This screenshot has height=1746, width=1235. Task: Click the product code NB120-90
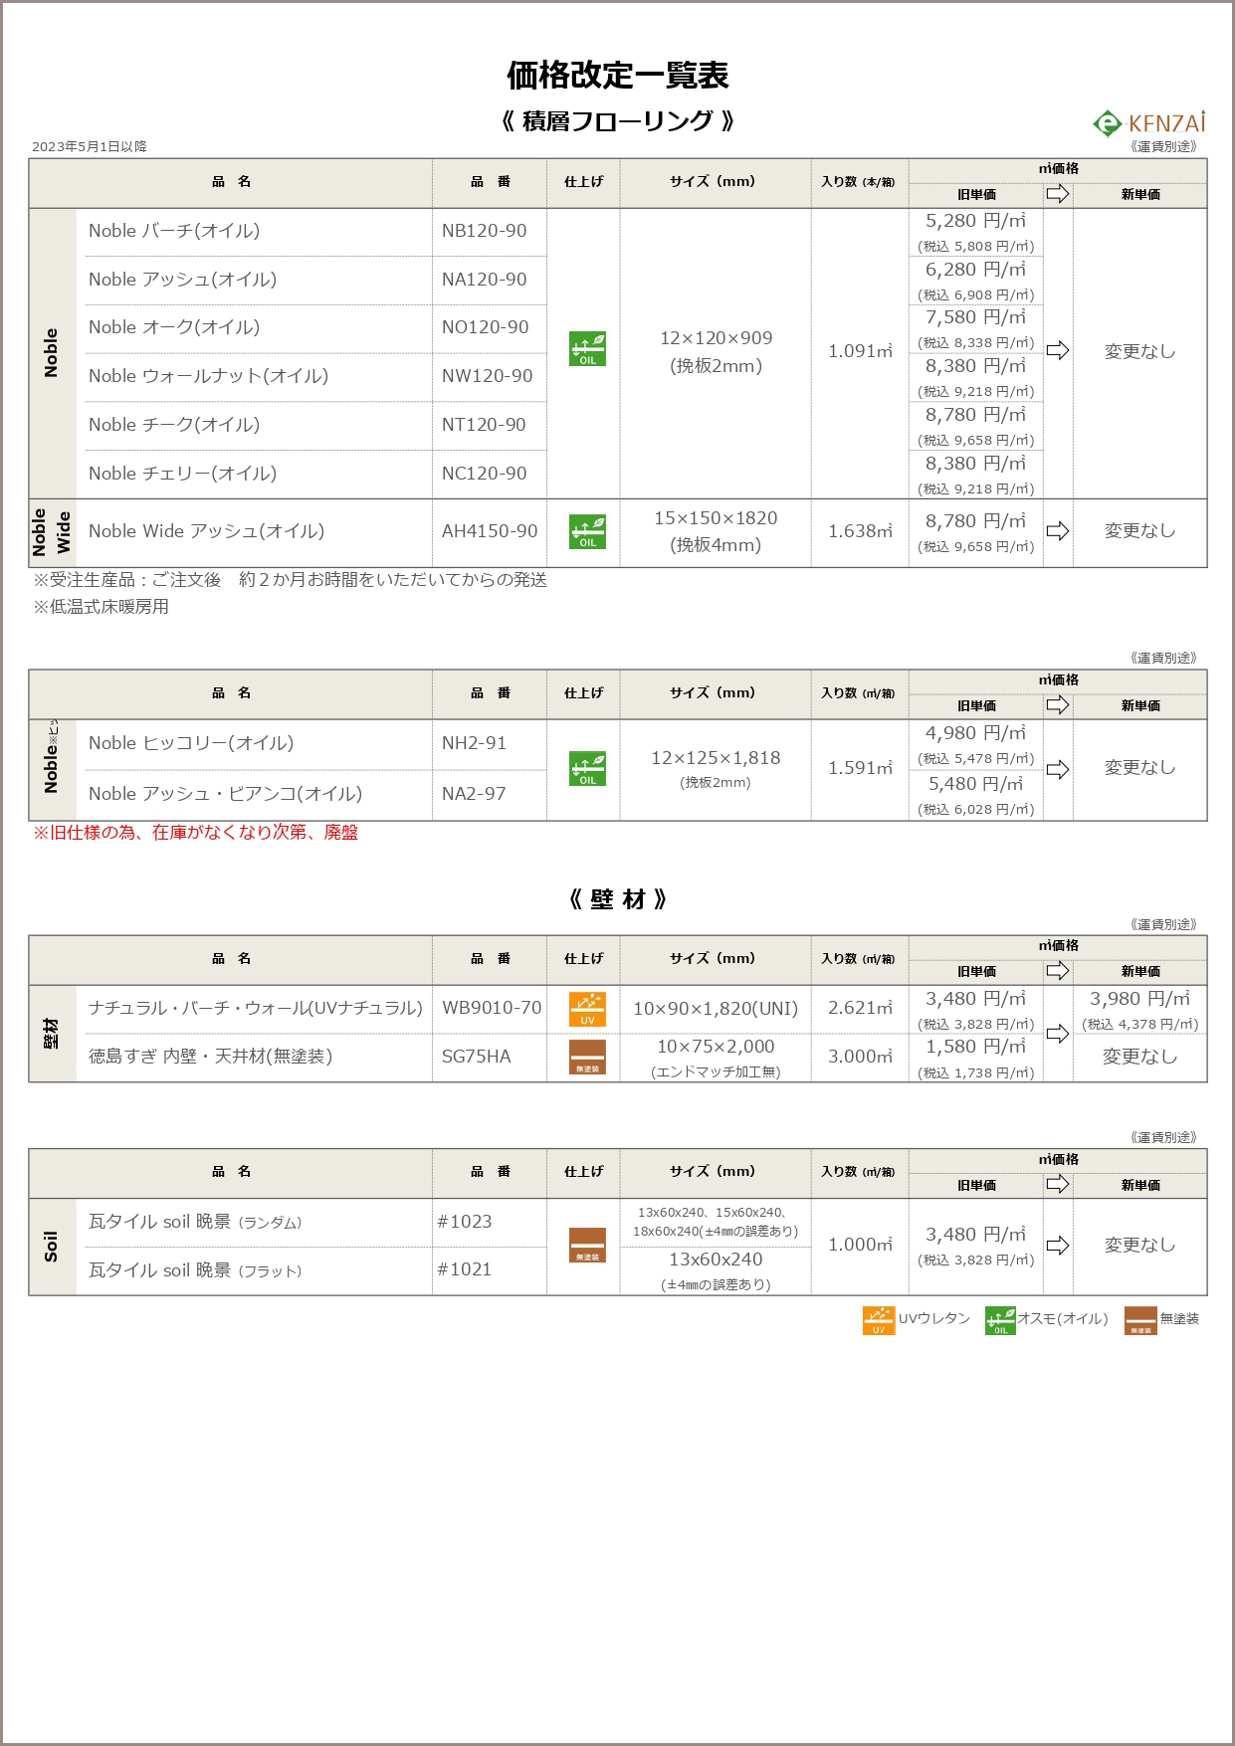pos(485,231)
